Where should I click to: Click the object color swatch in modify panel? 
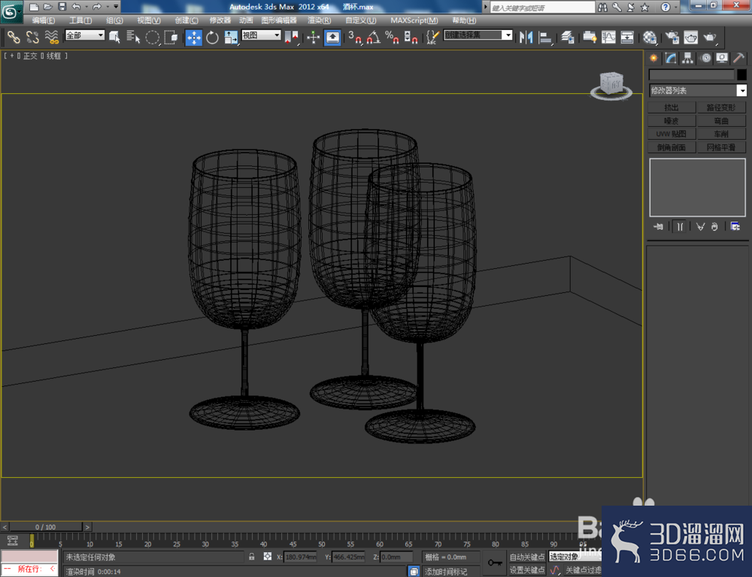[741, 74]
